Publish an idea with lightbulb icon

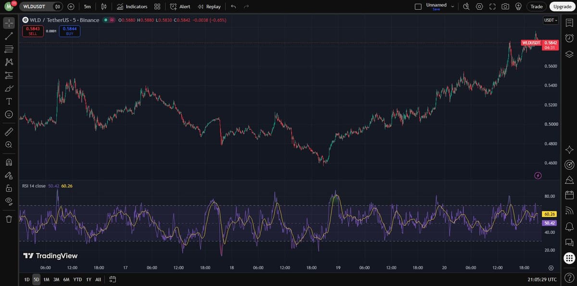[x=518, y=7]
